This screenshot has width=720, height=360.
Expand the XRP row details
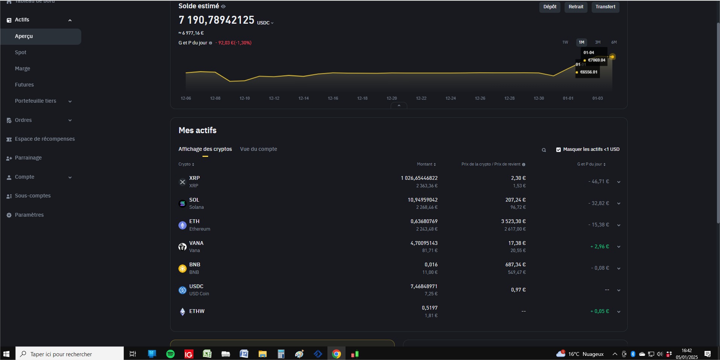coord(619,182)
